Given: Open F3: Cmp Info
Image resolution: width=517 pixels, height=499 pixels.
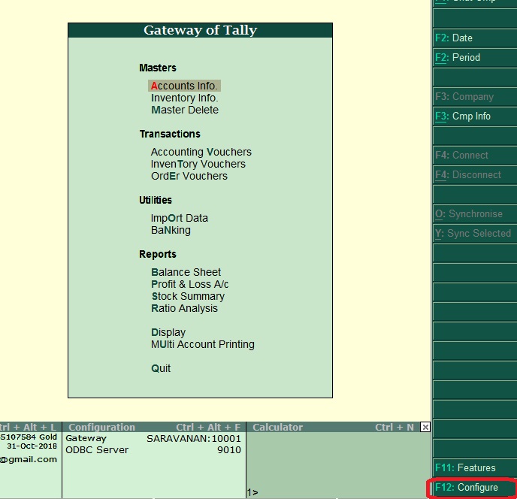Looking at the screenshot, I should 475,116.
